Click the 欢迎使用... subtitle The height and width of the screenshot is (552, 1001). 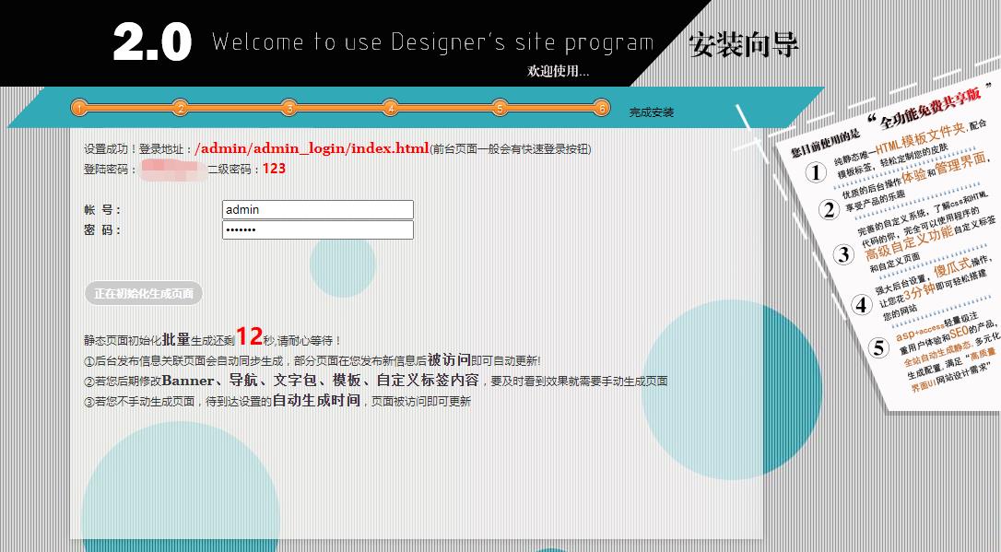click(x=558, y=71)
